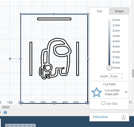Image resolution: width=134 pixels, height=127 pixels.
Task: Switch to the Shape tab
Action: [119, 11]
